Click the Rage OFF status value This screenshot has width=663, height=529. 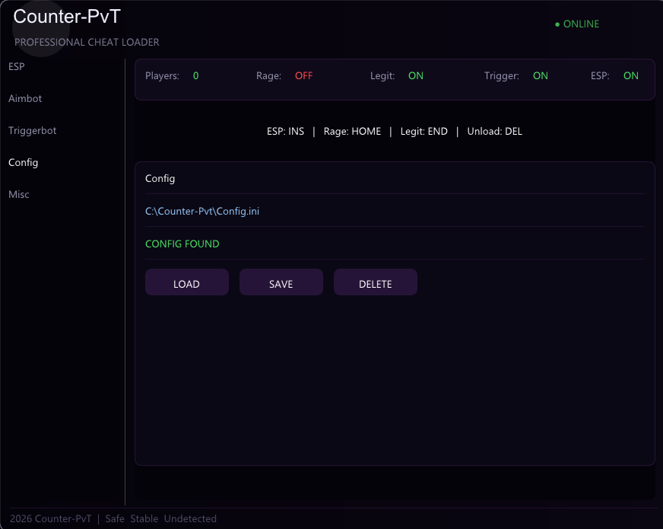pos(303,76)
